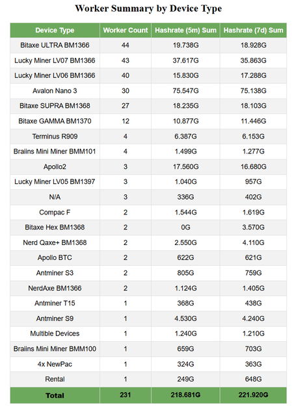
Task: Click the Device Type column header
Action: click(55, 31)
